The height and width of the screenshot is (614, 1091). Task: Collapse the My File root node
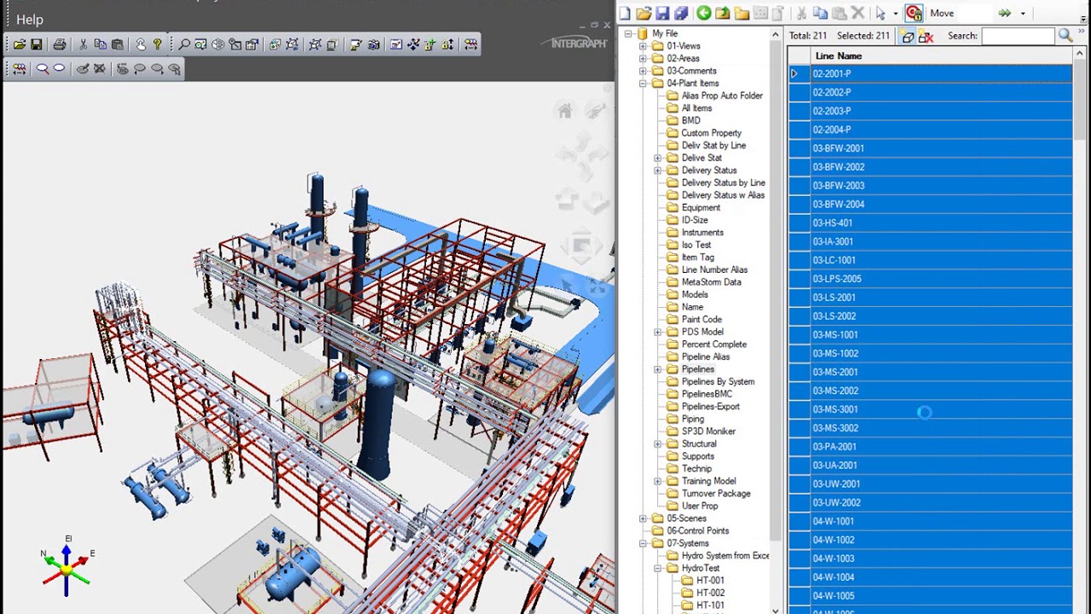628,34
